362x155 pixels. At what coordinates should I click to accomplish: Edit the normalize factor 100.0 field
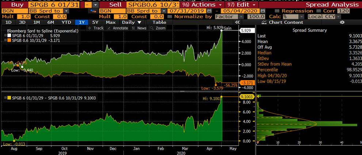256,17
